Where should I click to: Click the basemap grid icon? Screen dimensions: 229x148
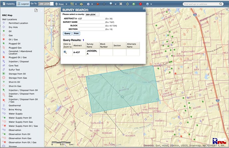pos(72,4)
